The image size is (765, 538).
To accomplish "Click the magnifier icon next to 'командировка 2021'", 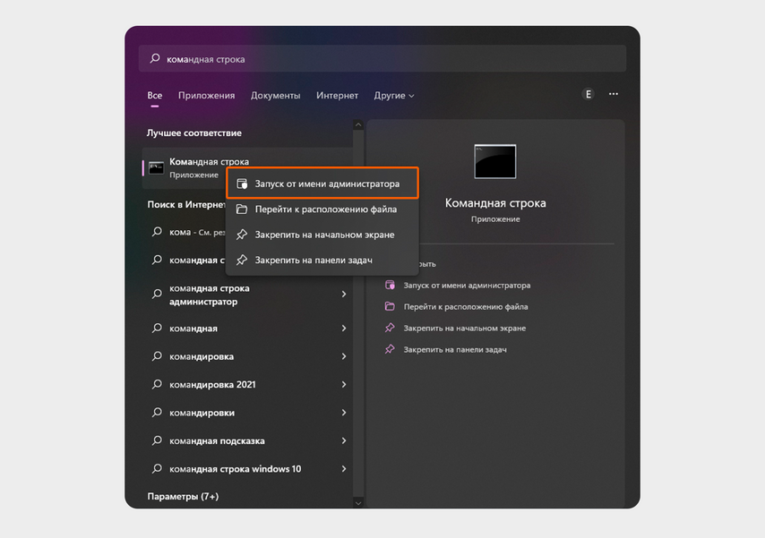I will point(157,384).
